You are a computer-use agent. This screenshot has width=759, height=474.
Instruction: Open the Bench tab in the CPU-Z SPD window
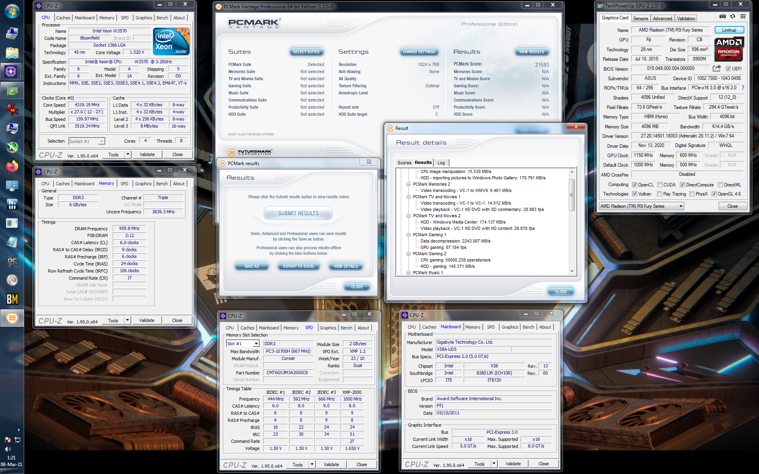[x=346, y=328]
